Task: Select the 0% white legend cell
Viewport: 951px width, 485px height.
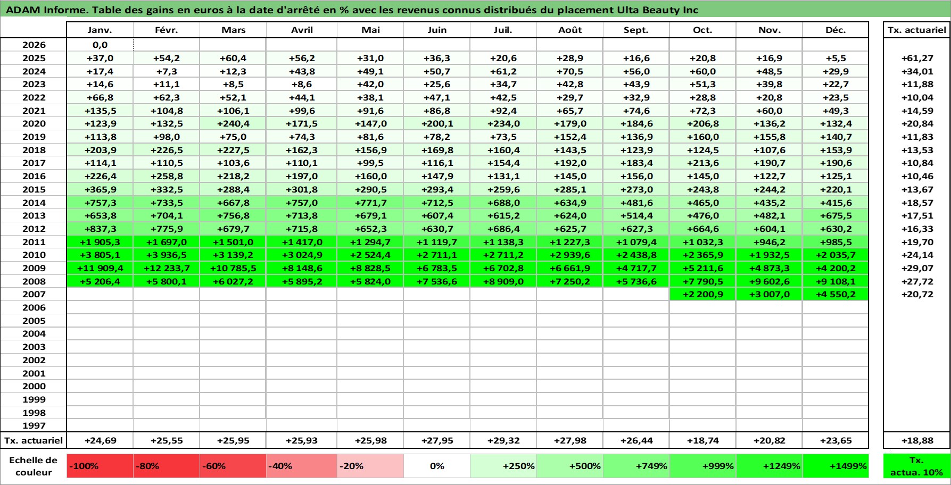Action: click(x=437, y=466)
